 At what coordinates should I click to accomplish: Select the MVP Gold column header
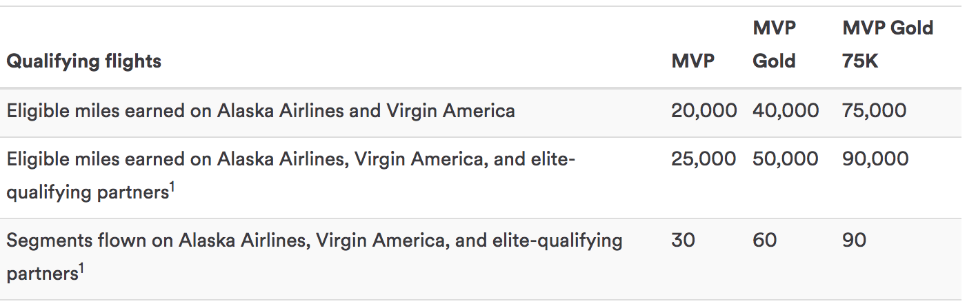point(775,45)
